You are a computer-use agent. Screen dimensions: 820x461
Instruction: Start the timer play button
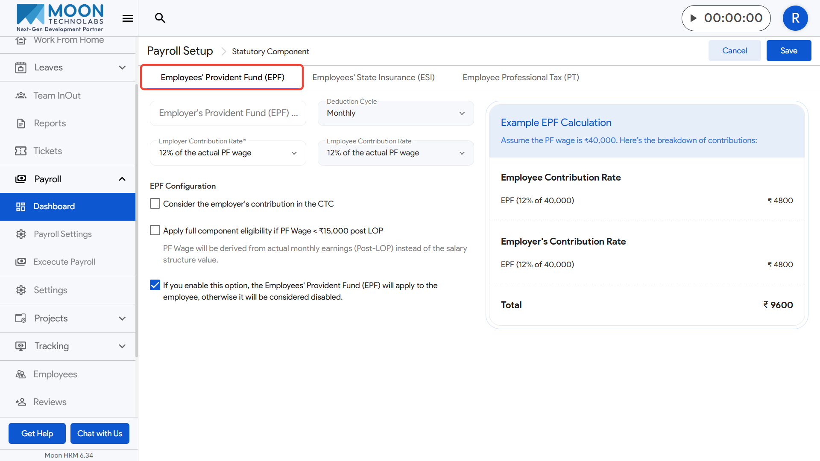pyautogui.click(x=694, y=18)
